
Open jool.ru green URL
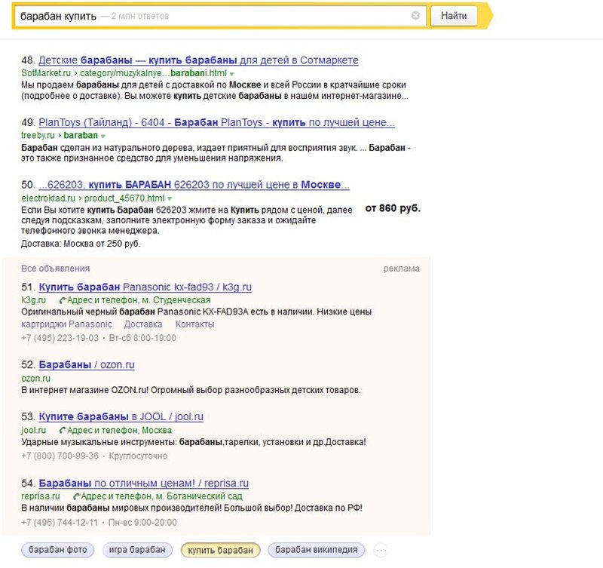[x=33, y=430]
